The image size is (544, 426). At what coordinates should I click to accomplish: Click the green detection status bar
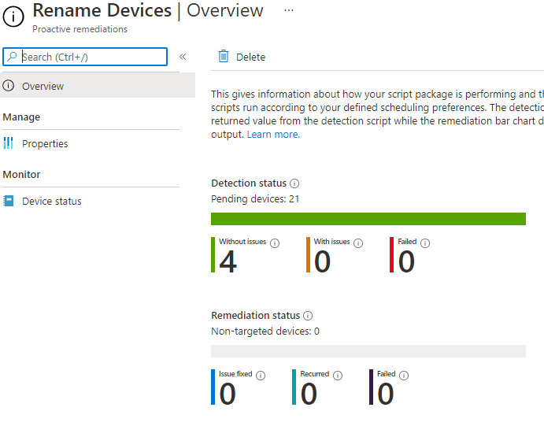368,219
